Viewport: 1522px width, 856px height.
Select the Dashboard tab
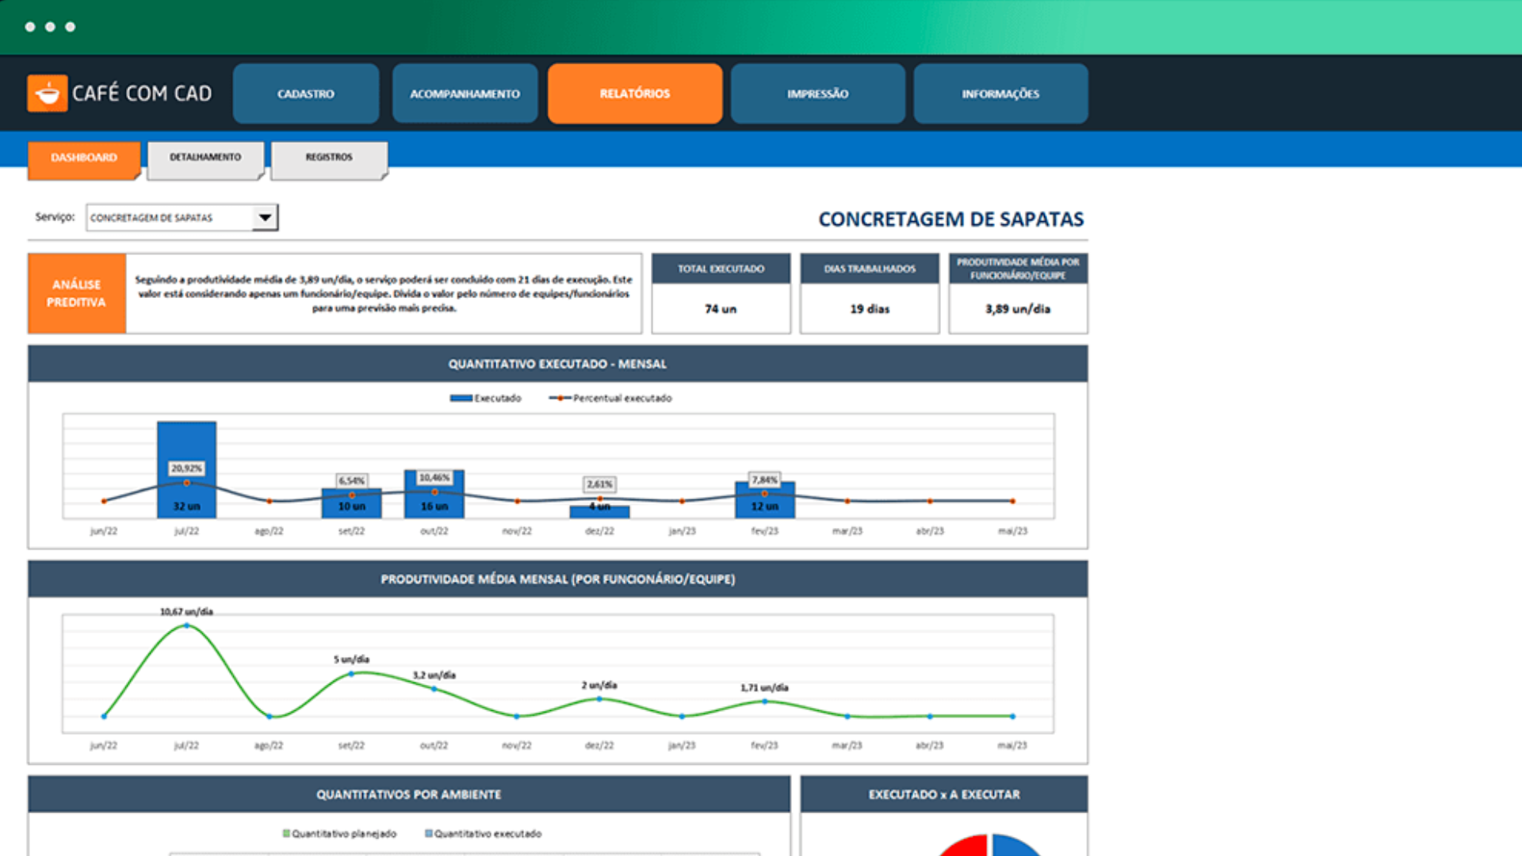84,159
